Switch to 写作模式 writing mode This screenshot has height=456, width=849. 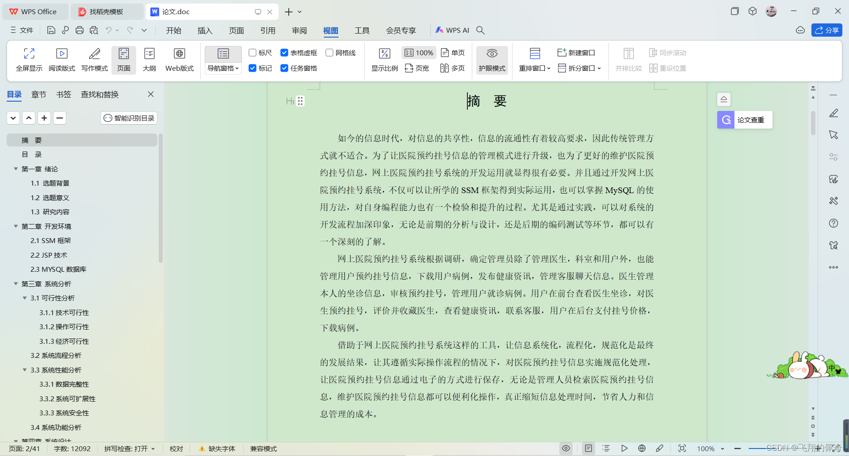pos(95,60)
